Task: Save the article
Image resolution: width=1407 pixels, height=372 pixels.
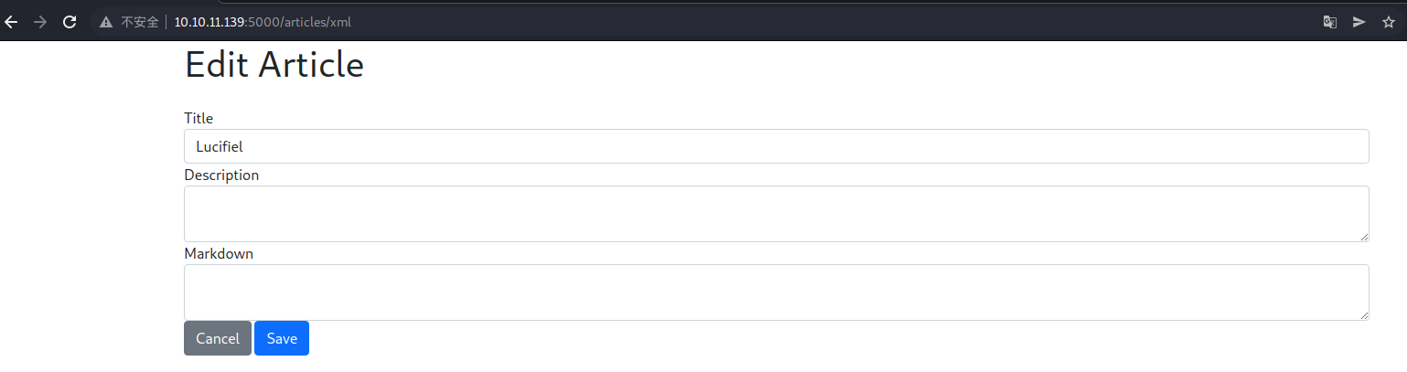Action: coord(282,338)
